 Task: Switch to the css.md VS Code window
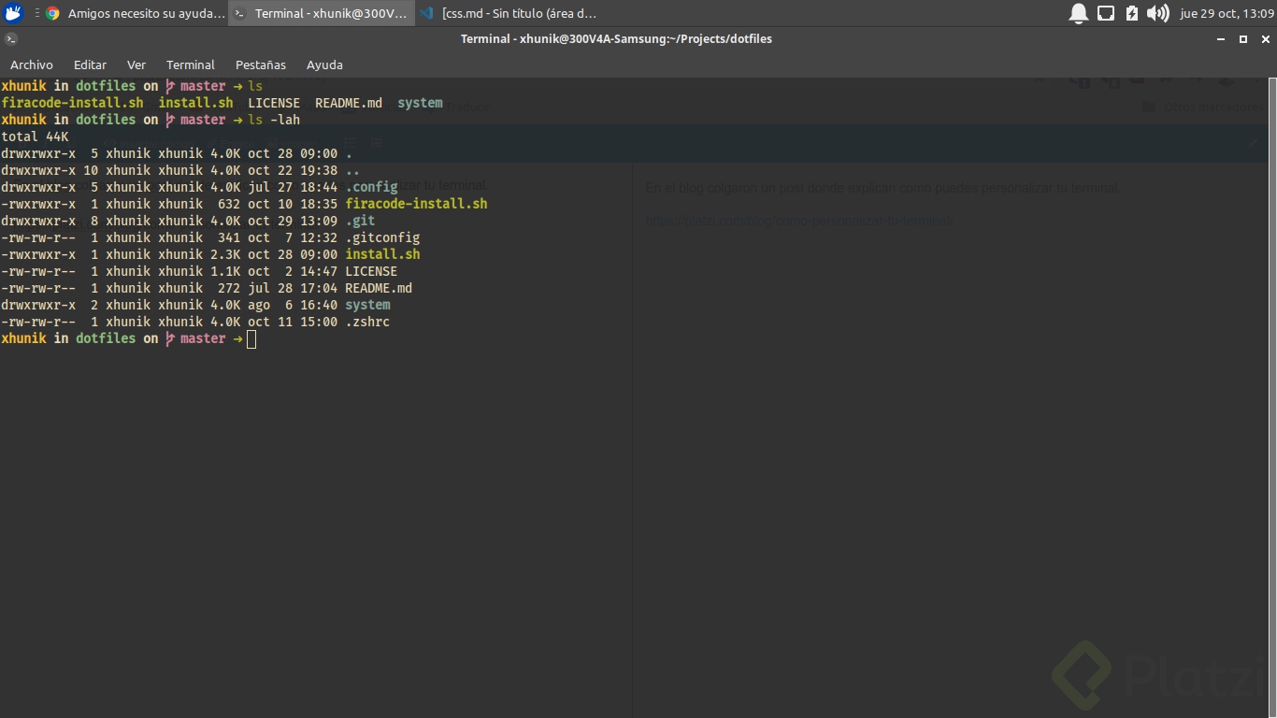(509, 13)
